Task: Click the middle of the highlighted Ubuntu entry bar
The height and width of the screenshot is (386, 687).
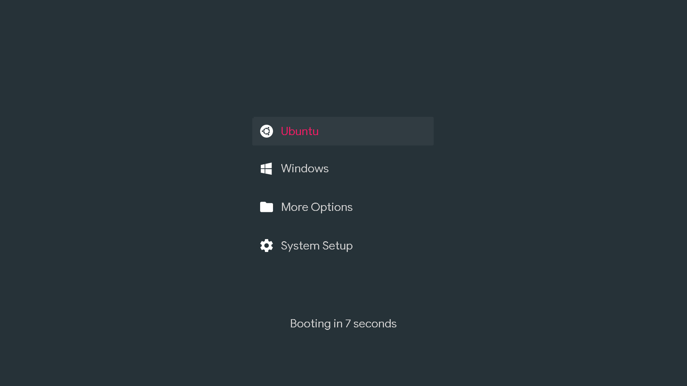Action: pos(343,131)
